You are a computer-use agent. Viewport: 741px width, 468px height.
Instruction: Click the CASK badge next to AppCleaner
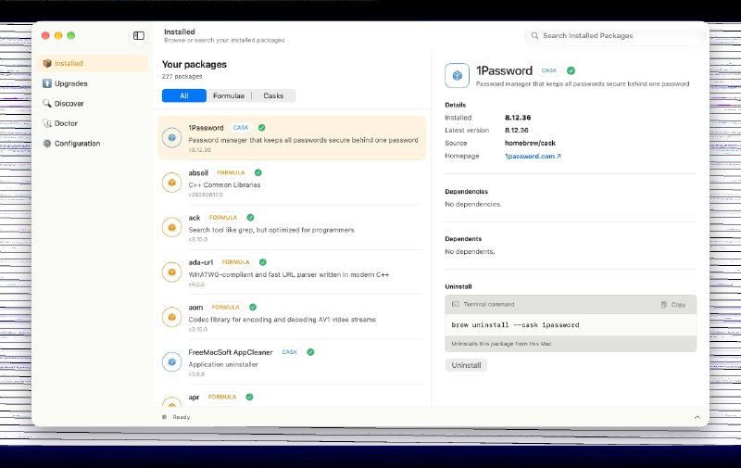click(x=290, y=352)
